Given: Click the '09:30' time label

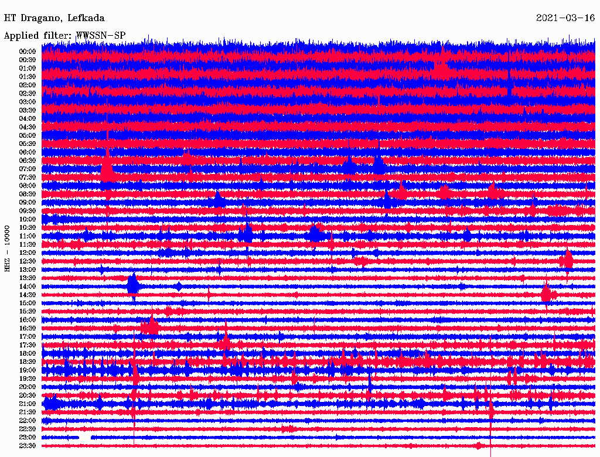Looking at the screenshot, I should pos(28,211).
